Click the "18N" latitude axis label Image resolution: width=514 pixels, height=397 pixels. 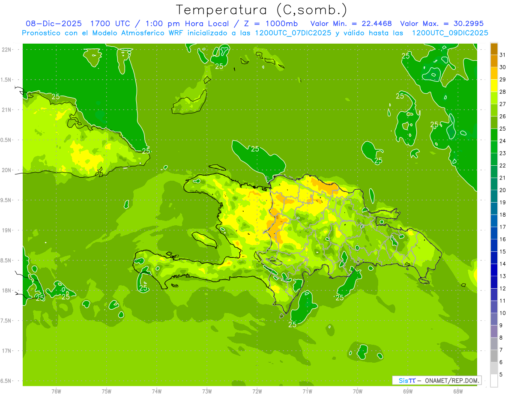click(x=6, y=290)
